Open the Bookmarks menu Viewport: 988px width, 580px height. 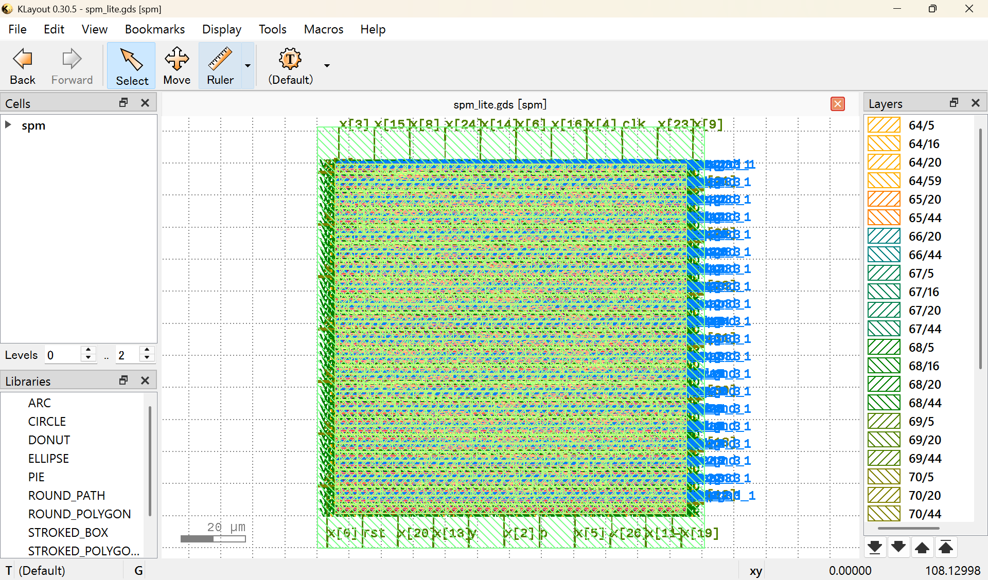[x=154, y=29]
